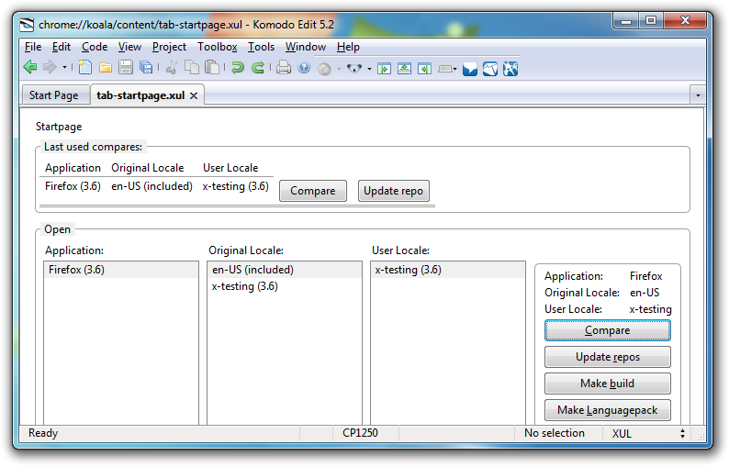Click the Application column header
This screenshot has width=729, height=467.
73,168
